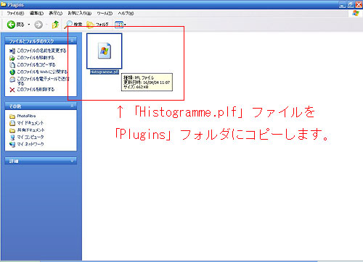Open the Back button history dropdown arrow
Image resolution: width=363 pixels, height=262 pixels.
pyautogui.click(x=29, y=25)
